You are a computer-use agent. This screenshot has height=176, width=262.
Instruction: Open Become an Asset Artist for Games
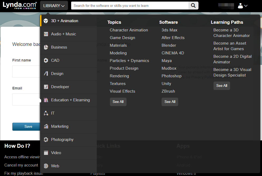(x=230, y=46)
